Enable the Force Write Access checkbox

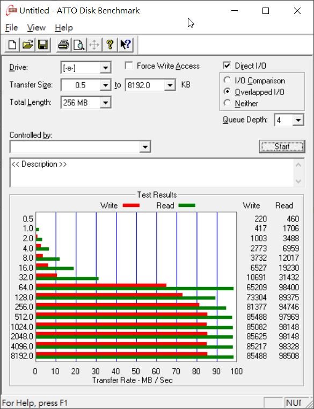(x=129, y=66)
